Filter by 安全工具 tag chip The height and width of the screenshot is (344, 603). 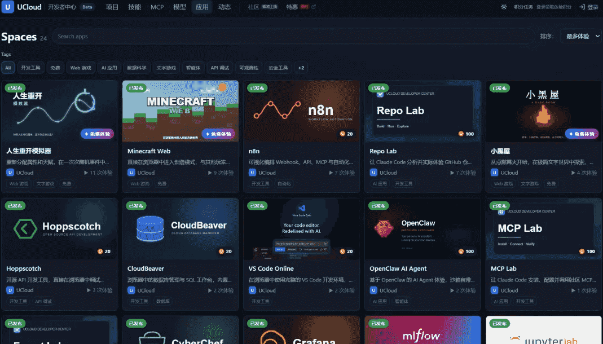click(x=279, y=68)
